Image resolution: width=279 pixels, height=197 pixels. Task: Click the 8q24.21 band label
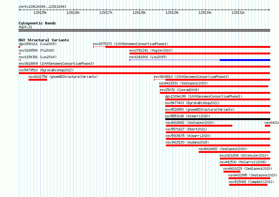(25, 27)
